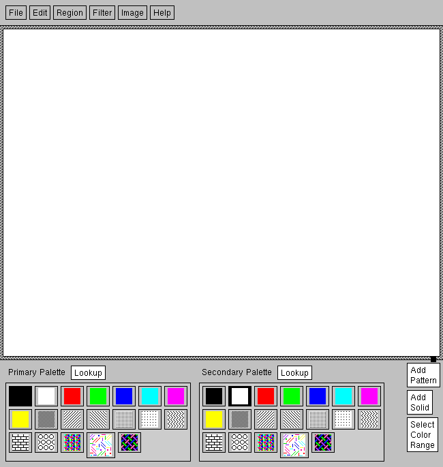
Task: Expand the Image menu
Action: coord(132,13)
